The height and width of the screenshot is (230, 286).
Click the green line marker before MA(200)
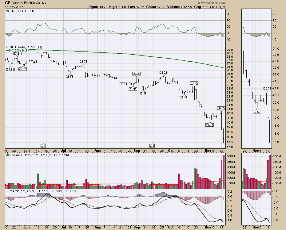click(7, 50)
